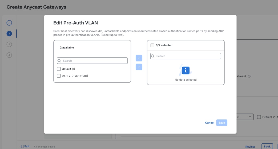Select wizard step 4 indicator

[x=9, y=55]
